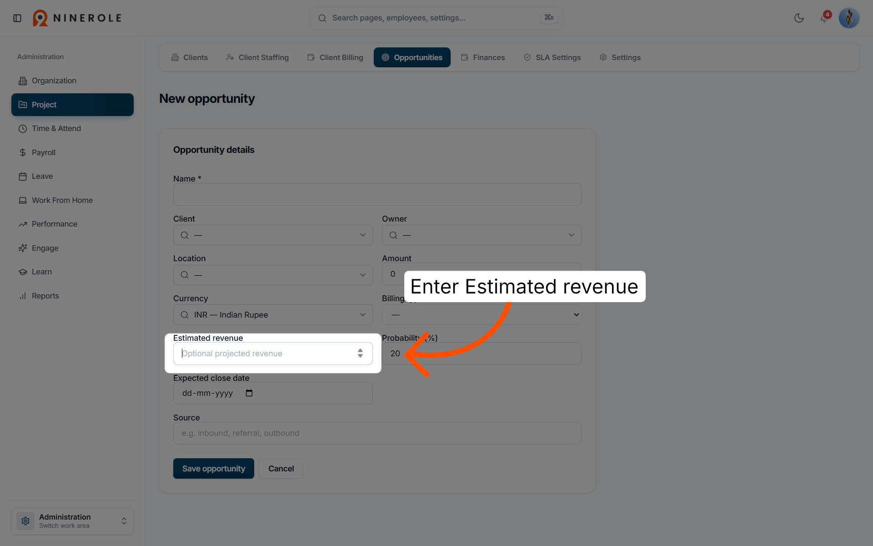Open the Settings tab
873x546 pixels.
click(620, 57)
